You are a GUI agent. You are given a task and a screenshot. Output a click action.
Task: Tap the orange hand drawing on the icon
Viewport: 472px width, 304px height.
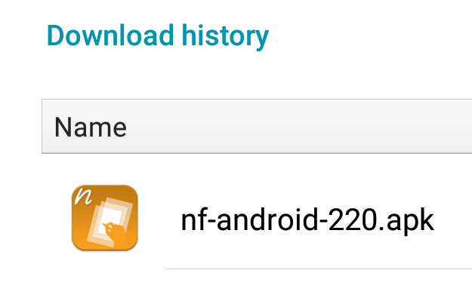(116, 232)
